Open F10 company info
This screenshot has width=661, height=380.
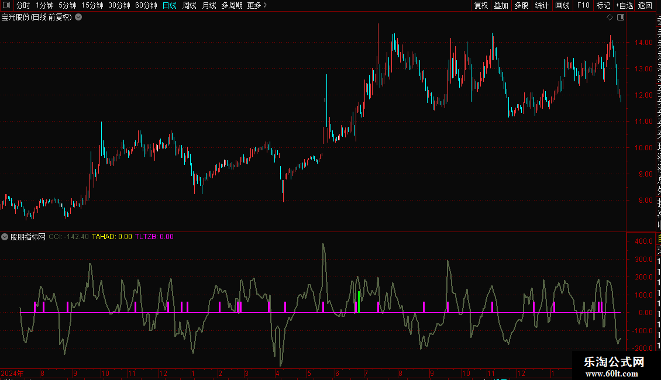[x=583, y=5]
